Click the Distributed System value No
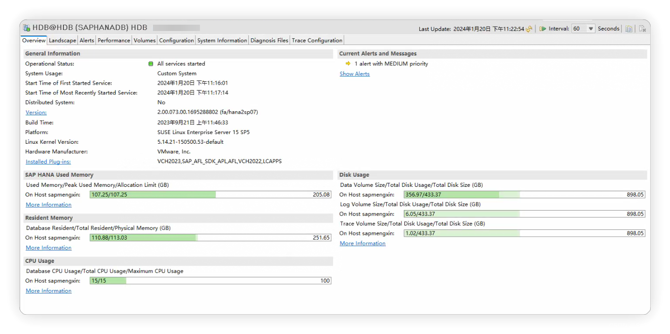The height and width of the screenshot is (334, 670). [x=161, y=103]
